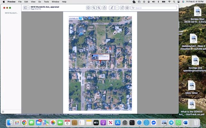Select the 6818 Wunderlin sidebar thumbnail label
206x128 pixels.
pyautogui.click(x=11, y=13)
